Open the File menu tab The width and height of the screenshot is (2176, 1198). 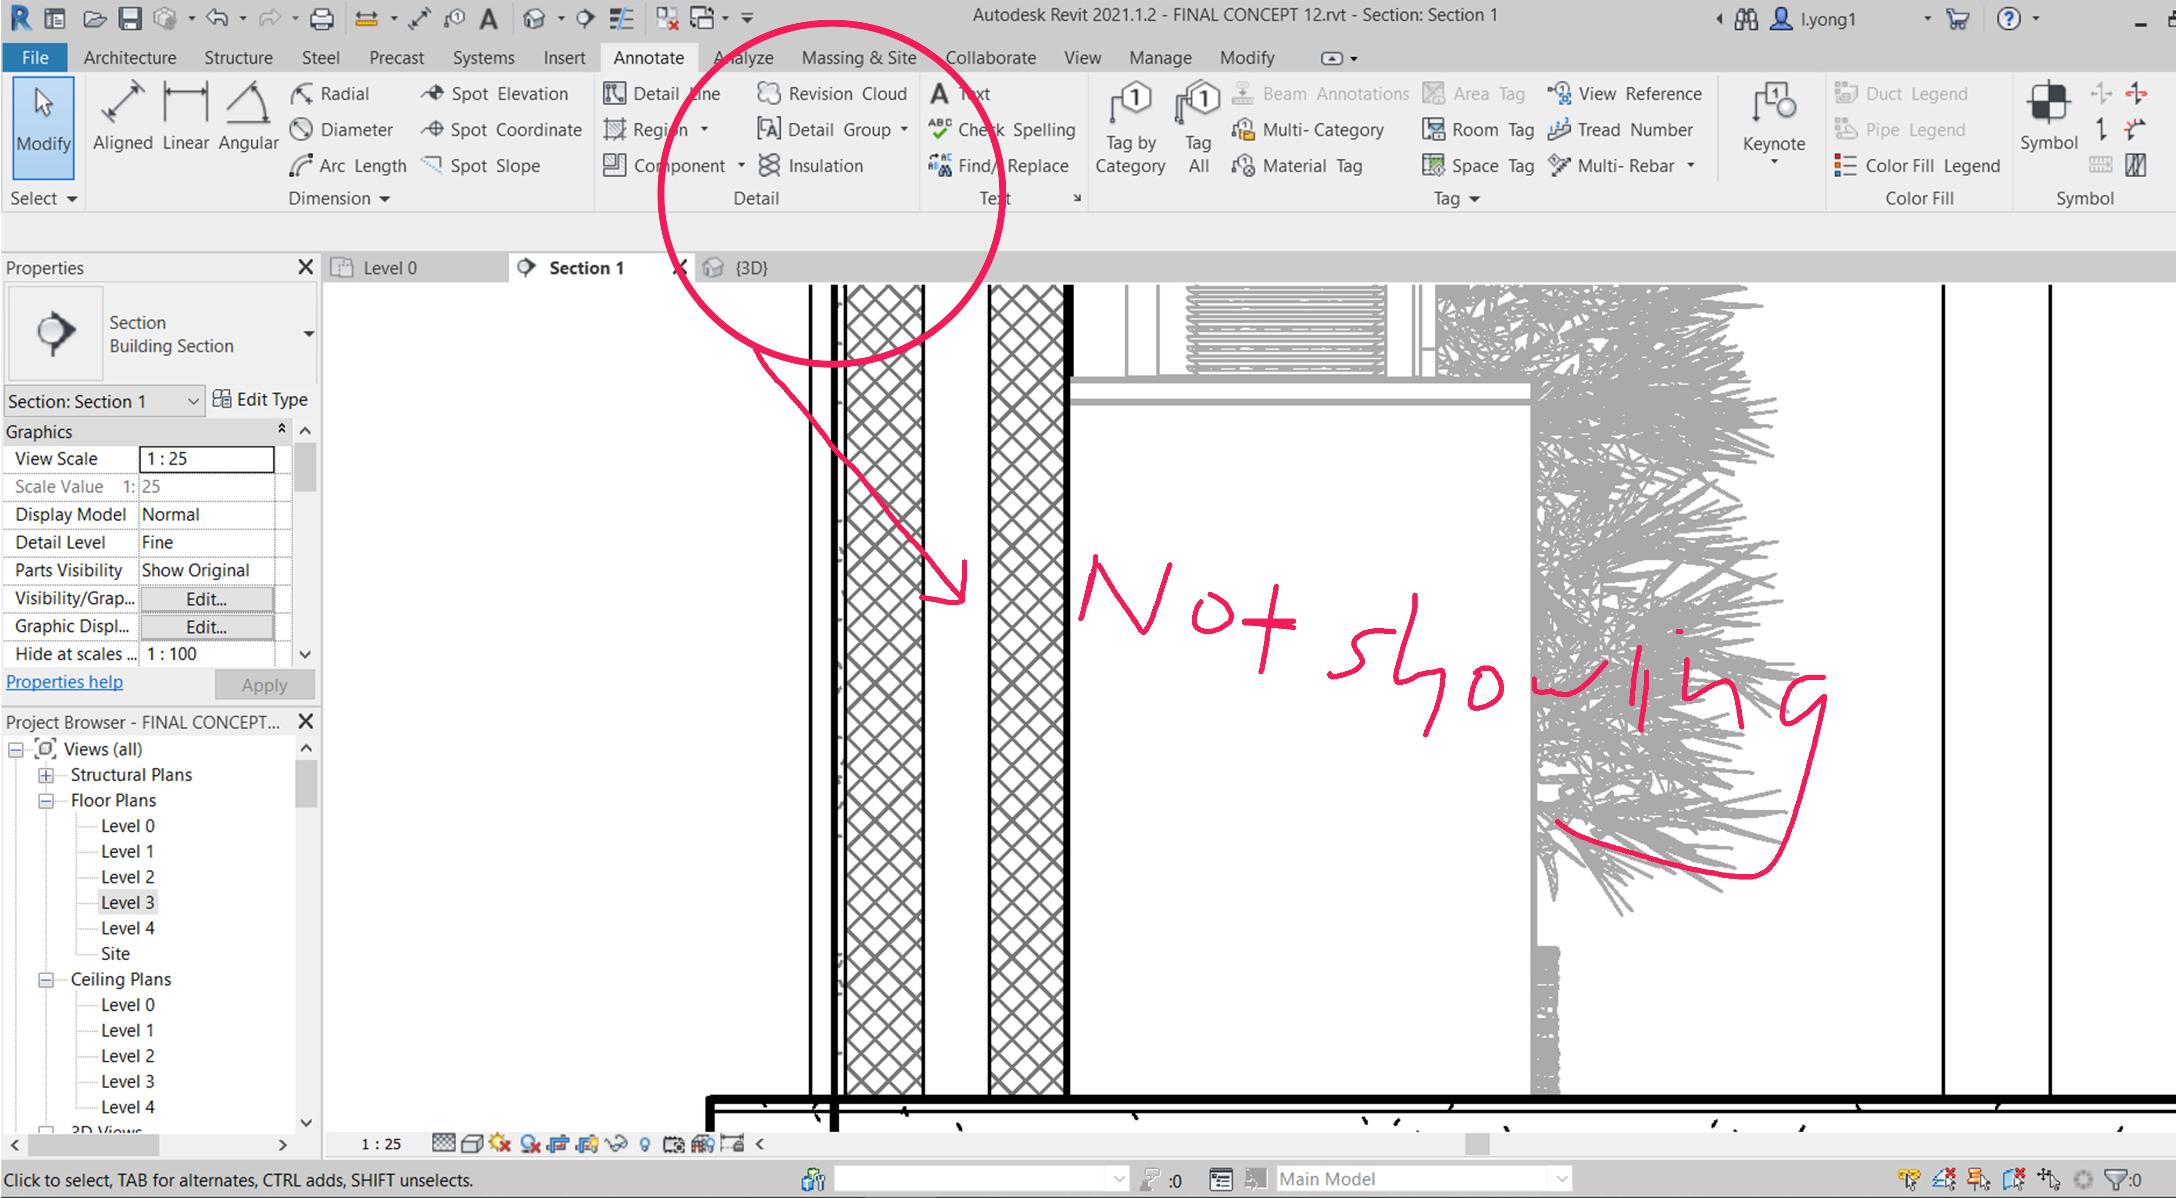click(x=35, y=57)
